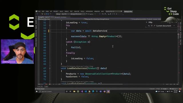Start debugging with IIS Express
Image resolution: width=183 pixels, height=103 pixels.
[x=90, y=14]
